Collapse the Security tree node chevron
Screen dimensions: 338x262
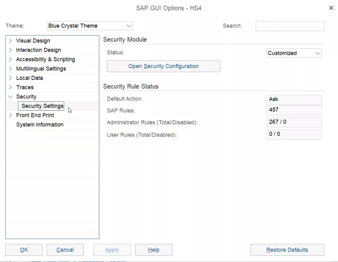coord(10,97)
